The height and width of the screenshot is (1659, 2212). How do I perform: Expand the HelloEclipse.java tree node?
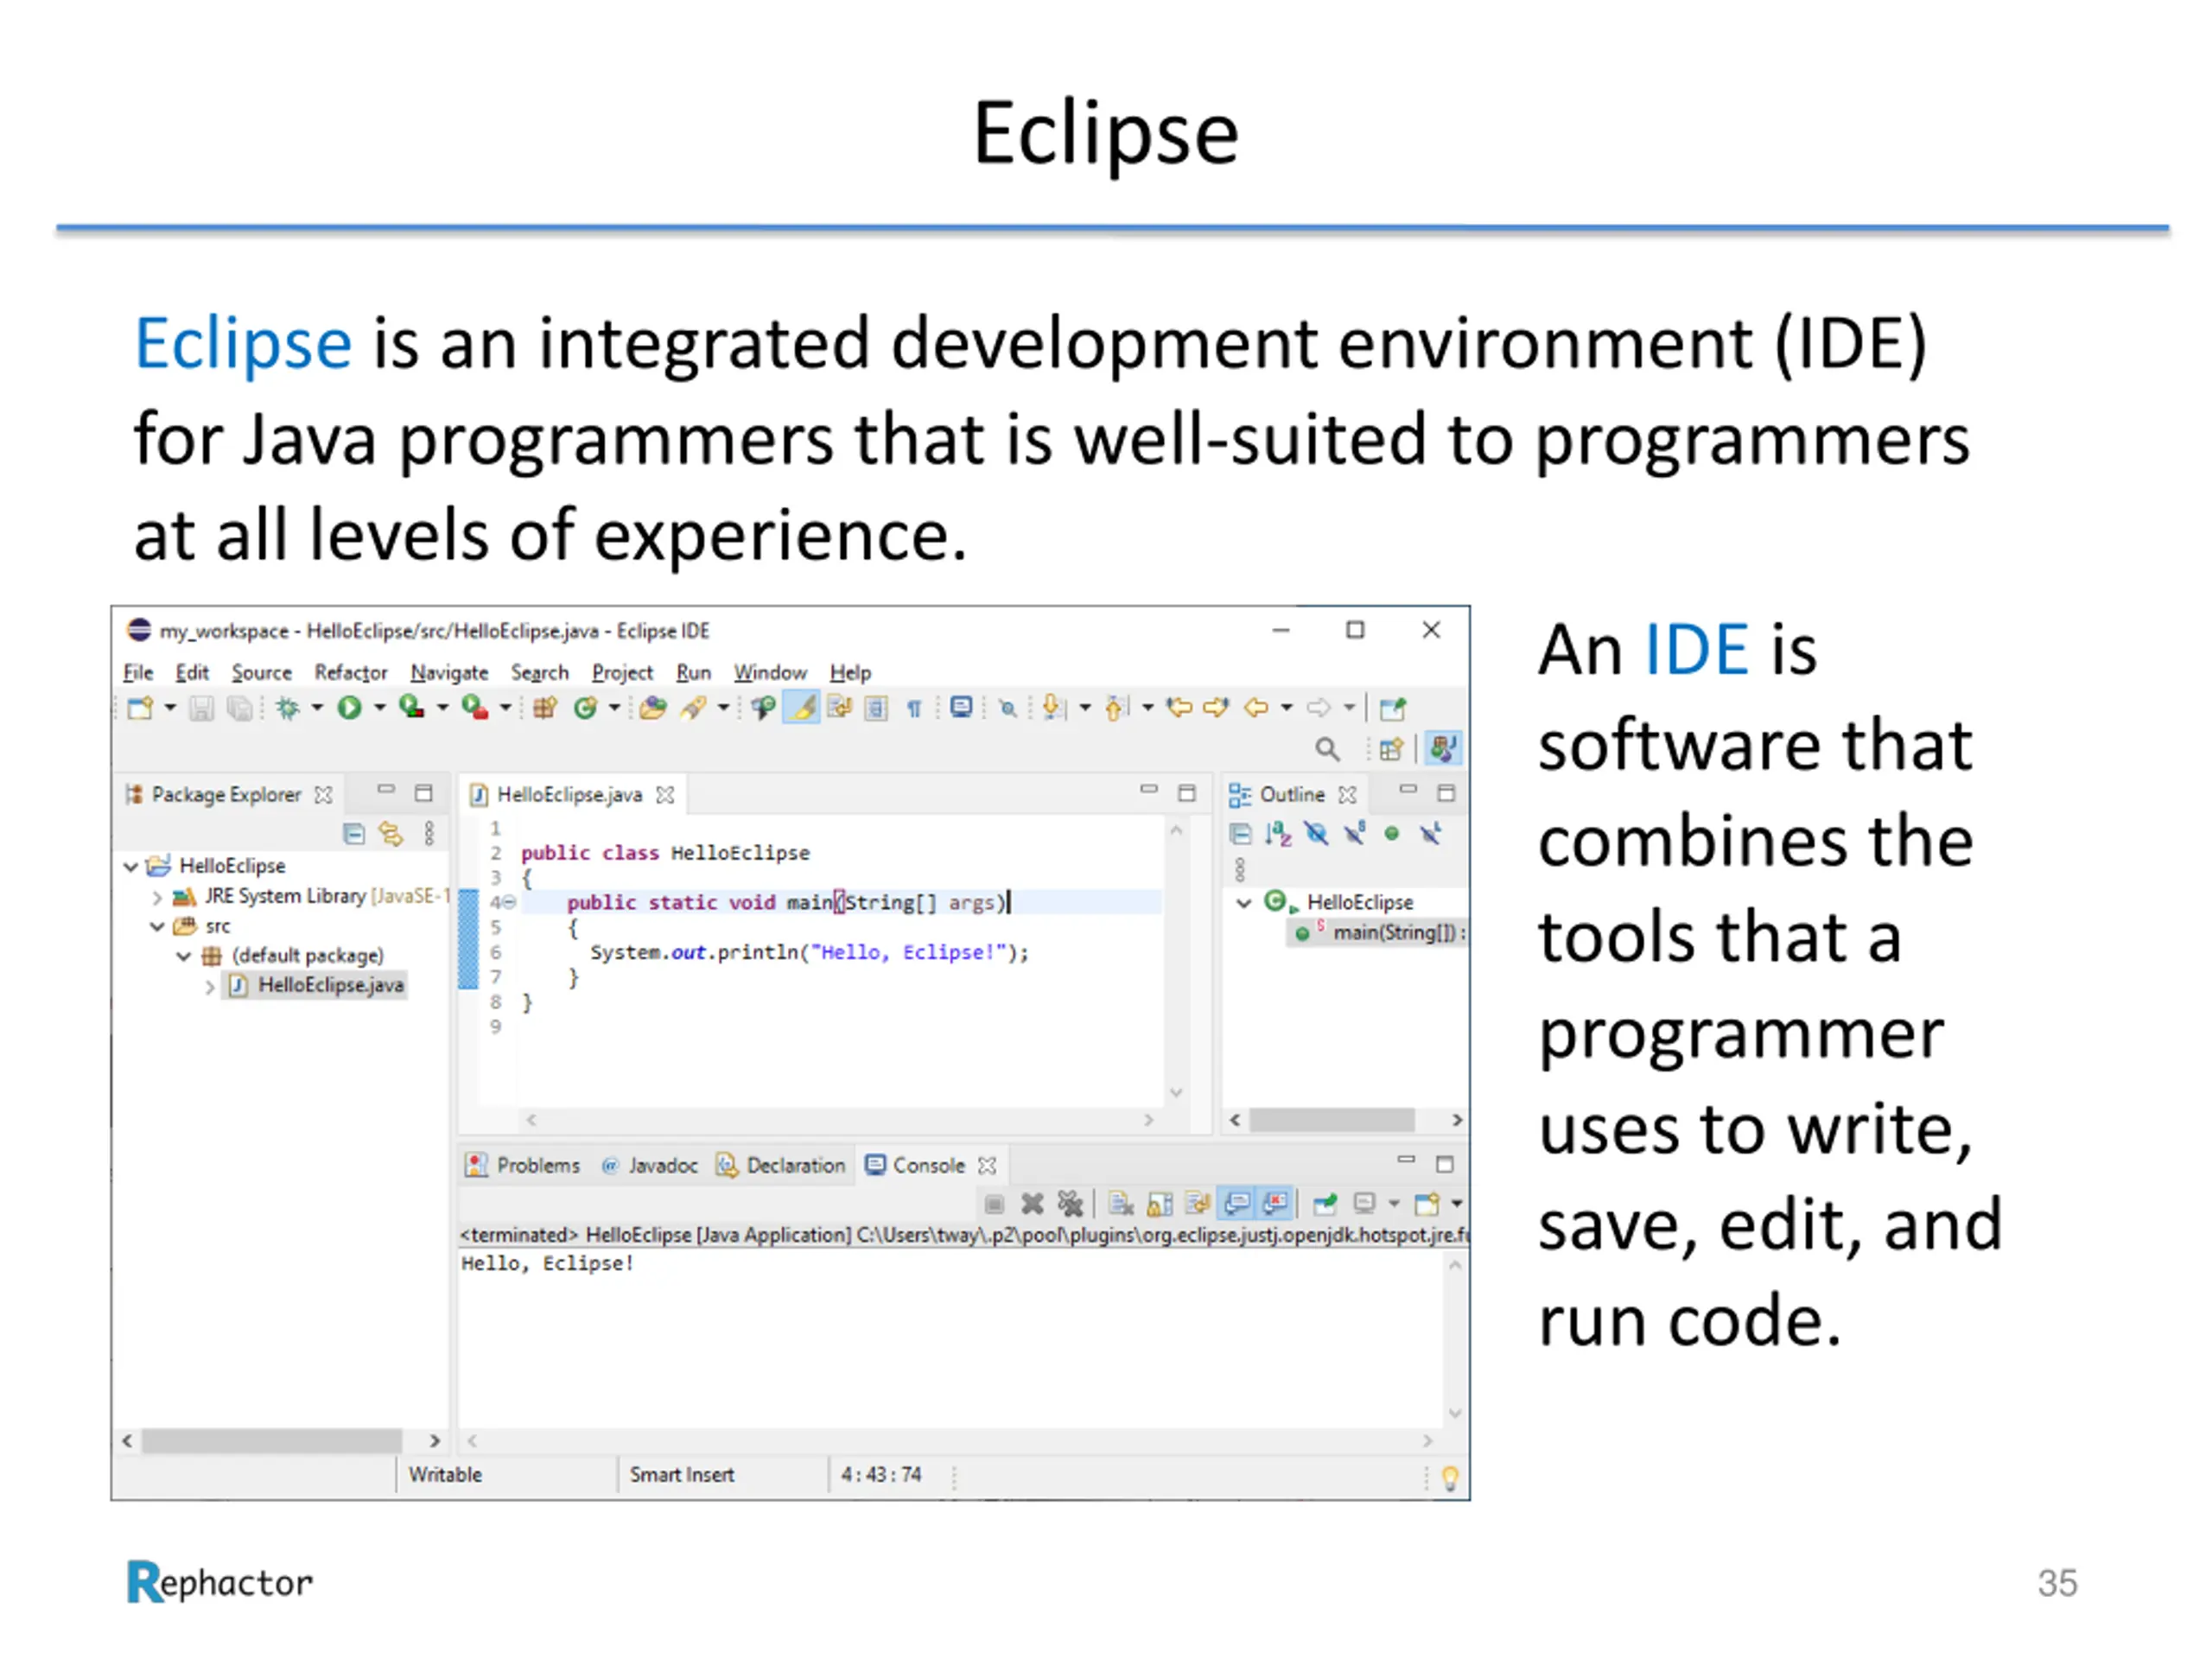[x=209, y=986]
